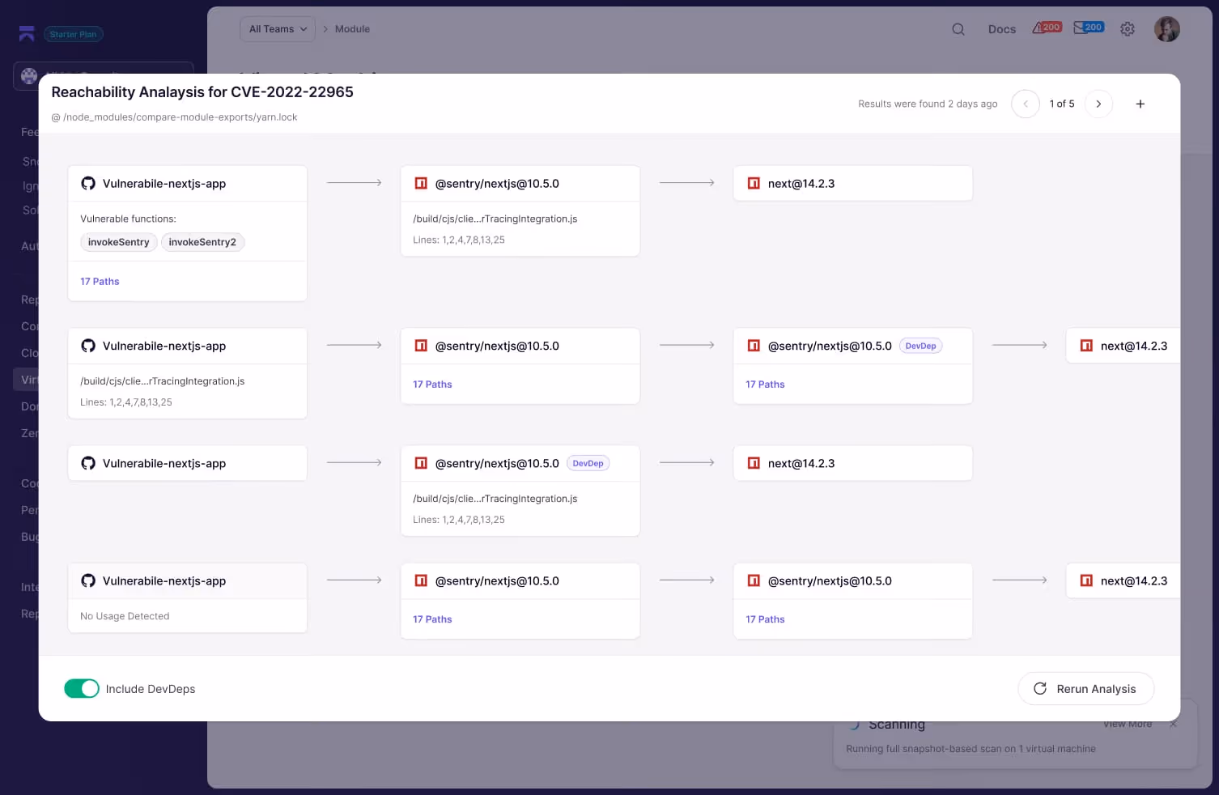Click the DevDep badge in the third row

(x=588, y=463)
